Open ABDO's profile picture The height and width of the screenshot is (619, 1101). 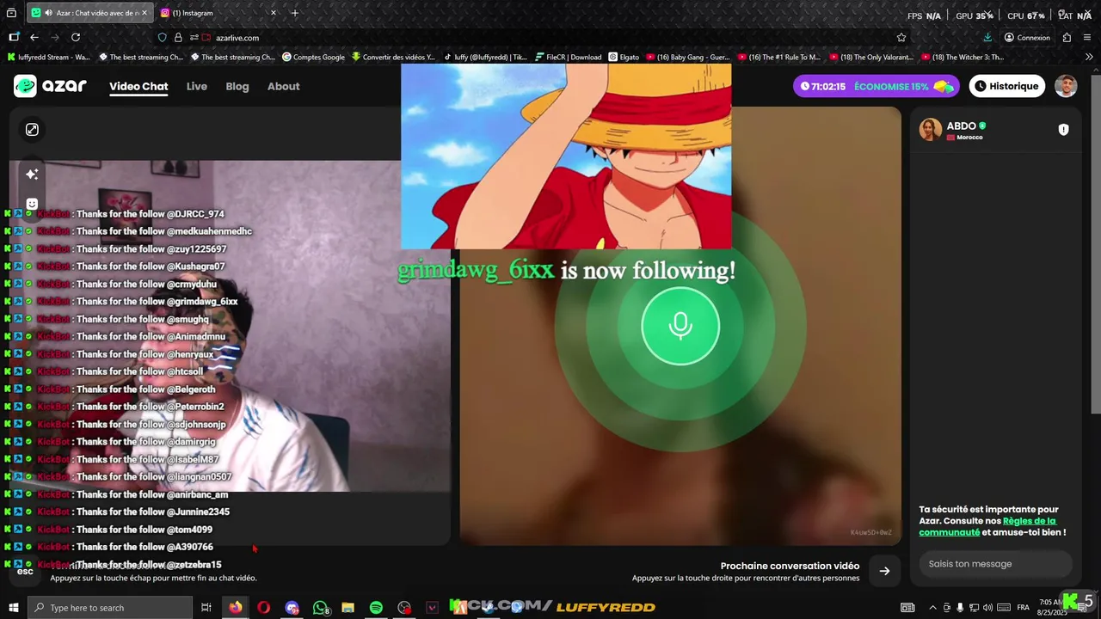(930, 130)
